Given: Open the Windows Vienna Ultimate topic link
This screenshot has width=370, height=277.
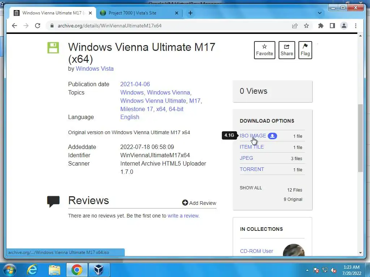Looking at the screenshot, I should (153, 101).
